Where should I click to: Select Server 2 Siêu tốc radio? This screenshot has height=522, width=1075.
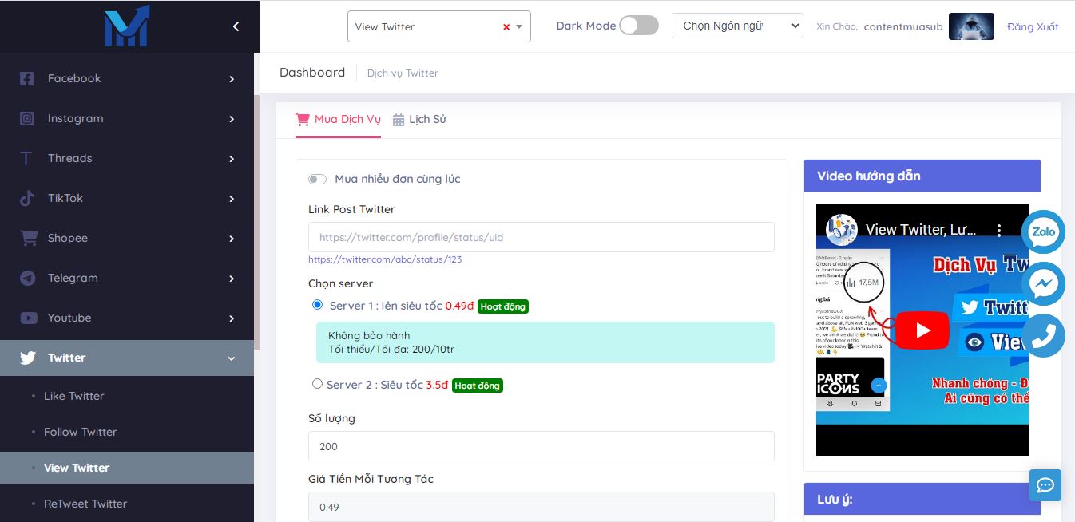point(318,384)
